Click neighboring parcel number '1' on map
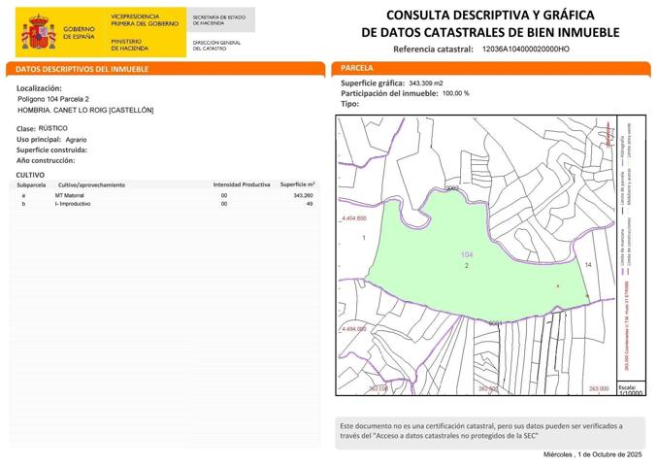The image size is (658, 466). pyautogui.click(x=364, y=238)
